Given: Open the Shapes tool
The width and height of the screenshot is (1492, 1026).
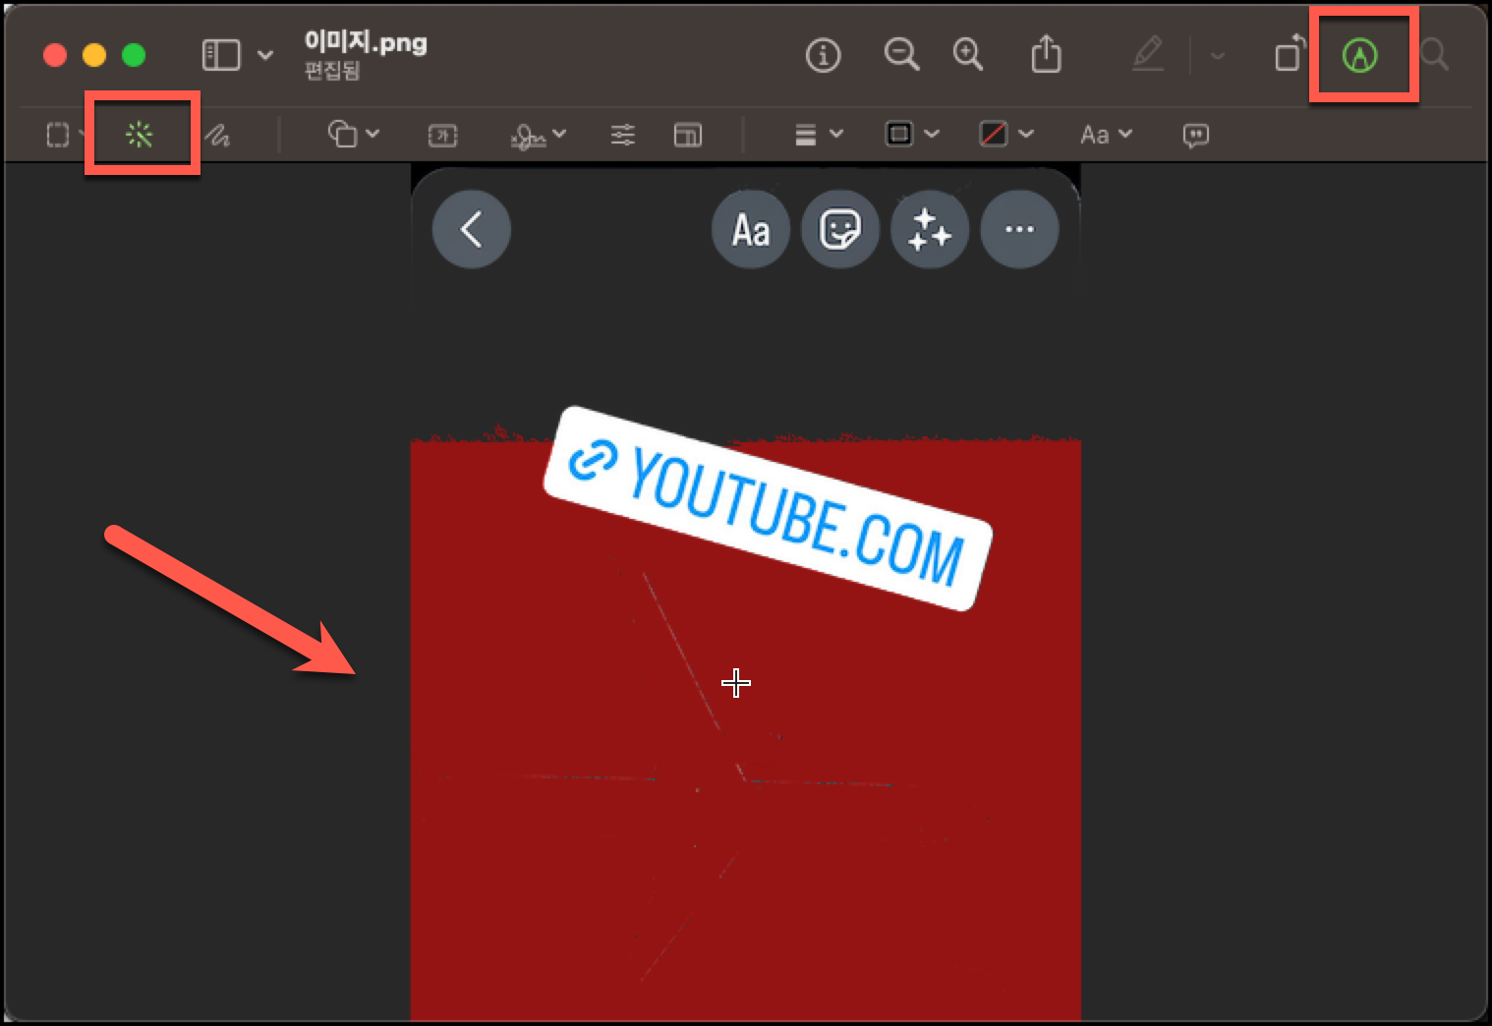Looking at the screenshot, I should point(342,134).
